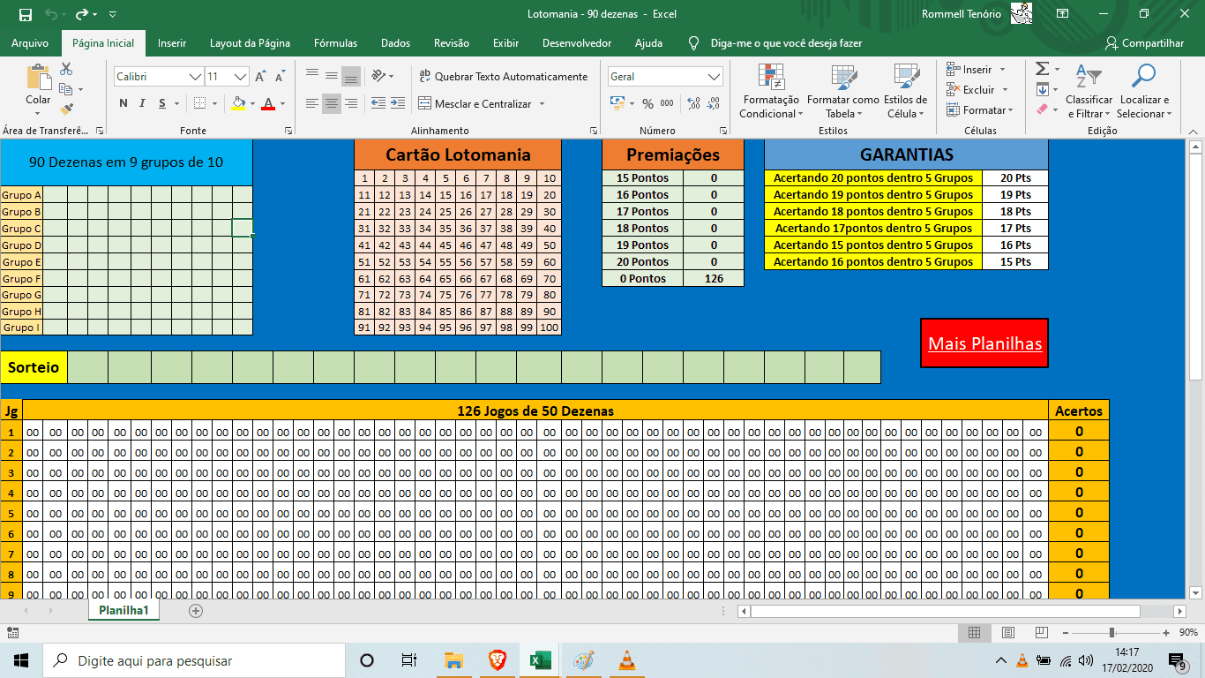Open Classificar e Filtrar dropdown
This screenshot has width=1205, height=678.
pos(1089,91)
